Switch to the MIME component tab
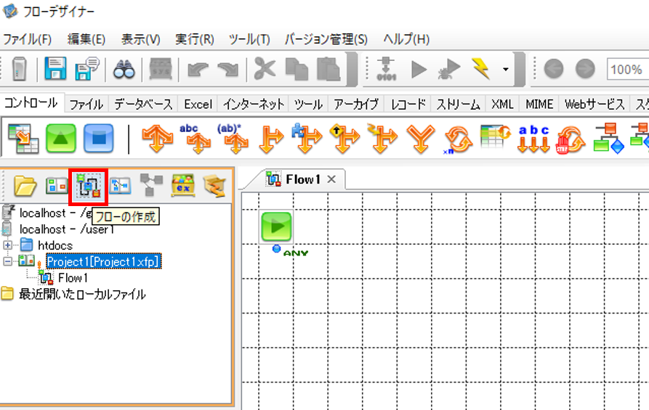Screen dimensions: 649x410 (539, 104)
